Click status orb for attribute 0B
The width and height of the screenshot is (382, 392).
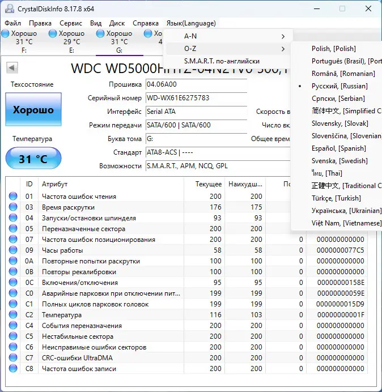point(13,271)
